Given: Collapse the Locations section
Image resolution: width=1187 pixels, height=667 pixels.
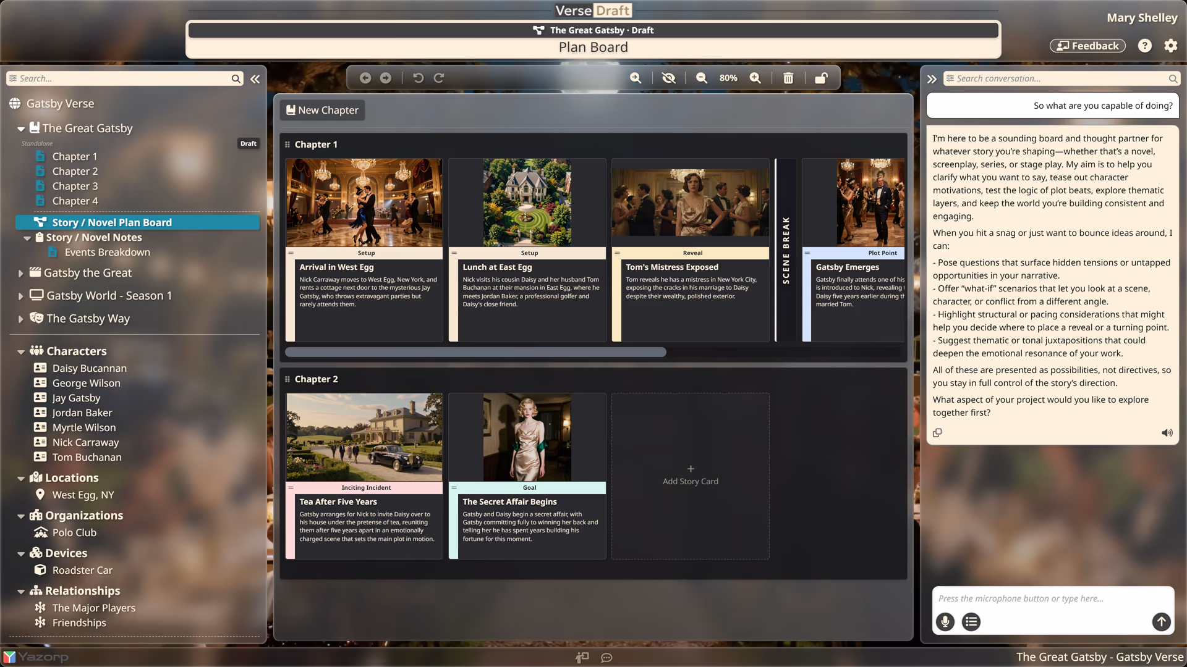Looking at the screenshot, I should click(21, 479).
